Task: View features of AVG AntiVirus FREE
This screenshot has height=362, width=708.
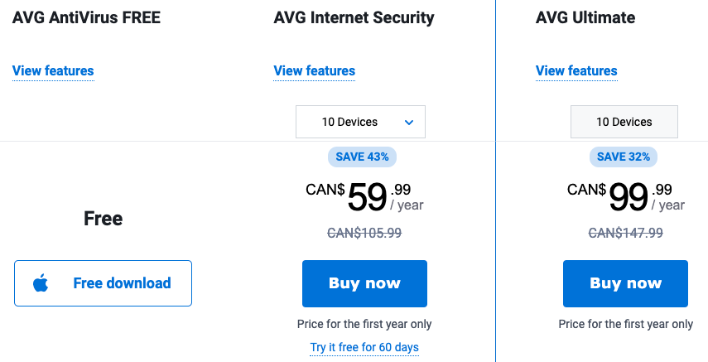Action: (x=53, y=71)
